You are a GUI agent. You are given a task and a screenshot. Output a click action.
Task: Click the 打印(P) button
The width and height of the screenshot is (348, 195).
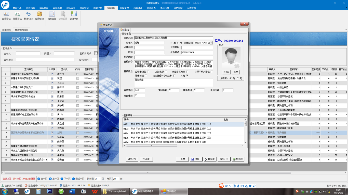click(146, 159)
